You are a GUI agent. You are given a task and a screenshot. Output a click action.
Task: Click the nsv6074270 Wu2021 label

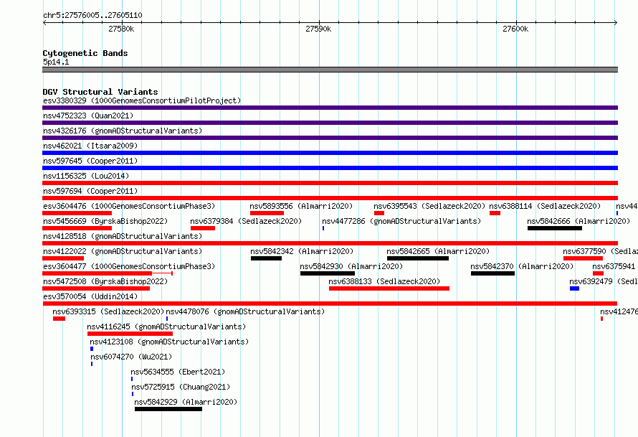(x=131, y=357)
